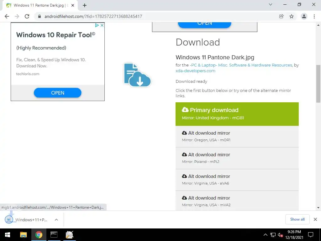Choose Virginia, USA aVA6 alt mirror
The image size is (321, 241).
click(237, 180)
